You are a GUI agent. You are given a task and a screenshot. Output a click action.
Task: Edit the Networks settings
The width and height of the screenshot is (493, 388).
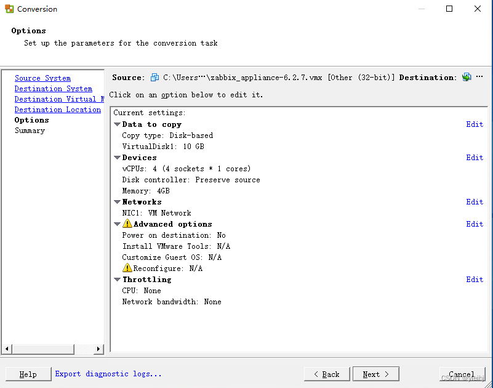pos(475,202)
